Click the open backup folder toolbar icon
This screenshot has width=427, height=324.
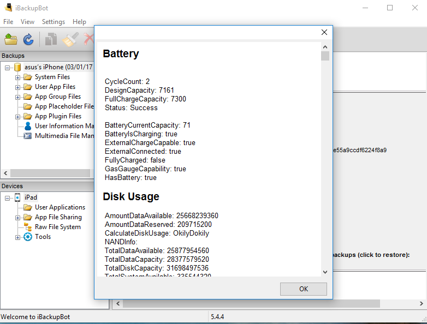[11, 39]
